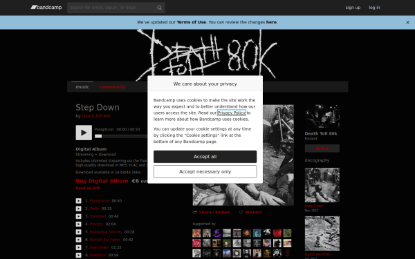The height and width of the screenshot is (259, 415).
Task: Click Accept necessary only button
Action: coord(205,172)
